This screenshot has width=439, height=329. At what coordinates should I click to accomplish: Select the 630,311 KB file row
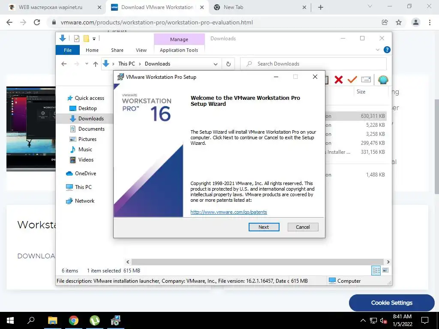click(356, 116)
